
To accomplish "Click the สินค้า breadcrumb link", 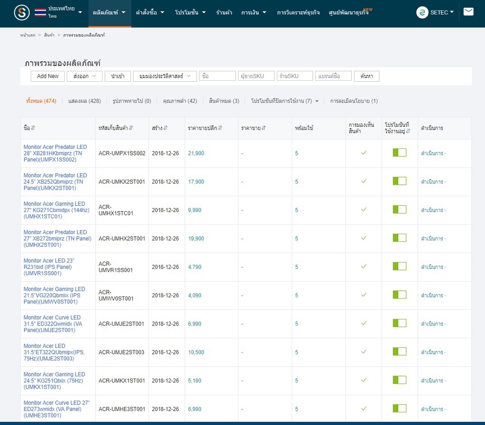I will point(49,35).
